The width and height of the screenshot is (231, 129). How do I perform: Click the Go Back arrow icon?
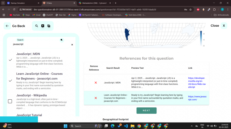(x=7, y=26)
